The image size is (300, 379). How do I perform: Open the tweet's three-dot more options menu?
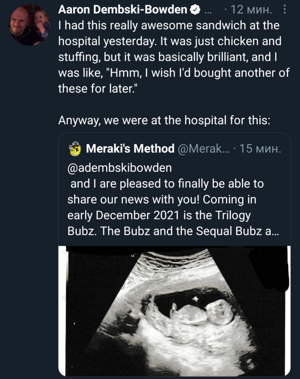click(285, 11)
